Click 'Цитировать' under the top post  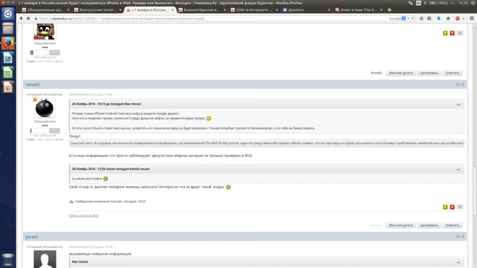[x=429, y=73]
